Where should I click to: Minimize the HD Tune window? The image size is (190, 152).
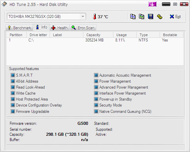(166, 4)
